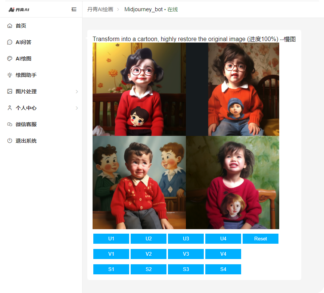
Task: Click the S2 button
Action: (149, 269)
